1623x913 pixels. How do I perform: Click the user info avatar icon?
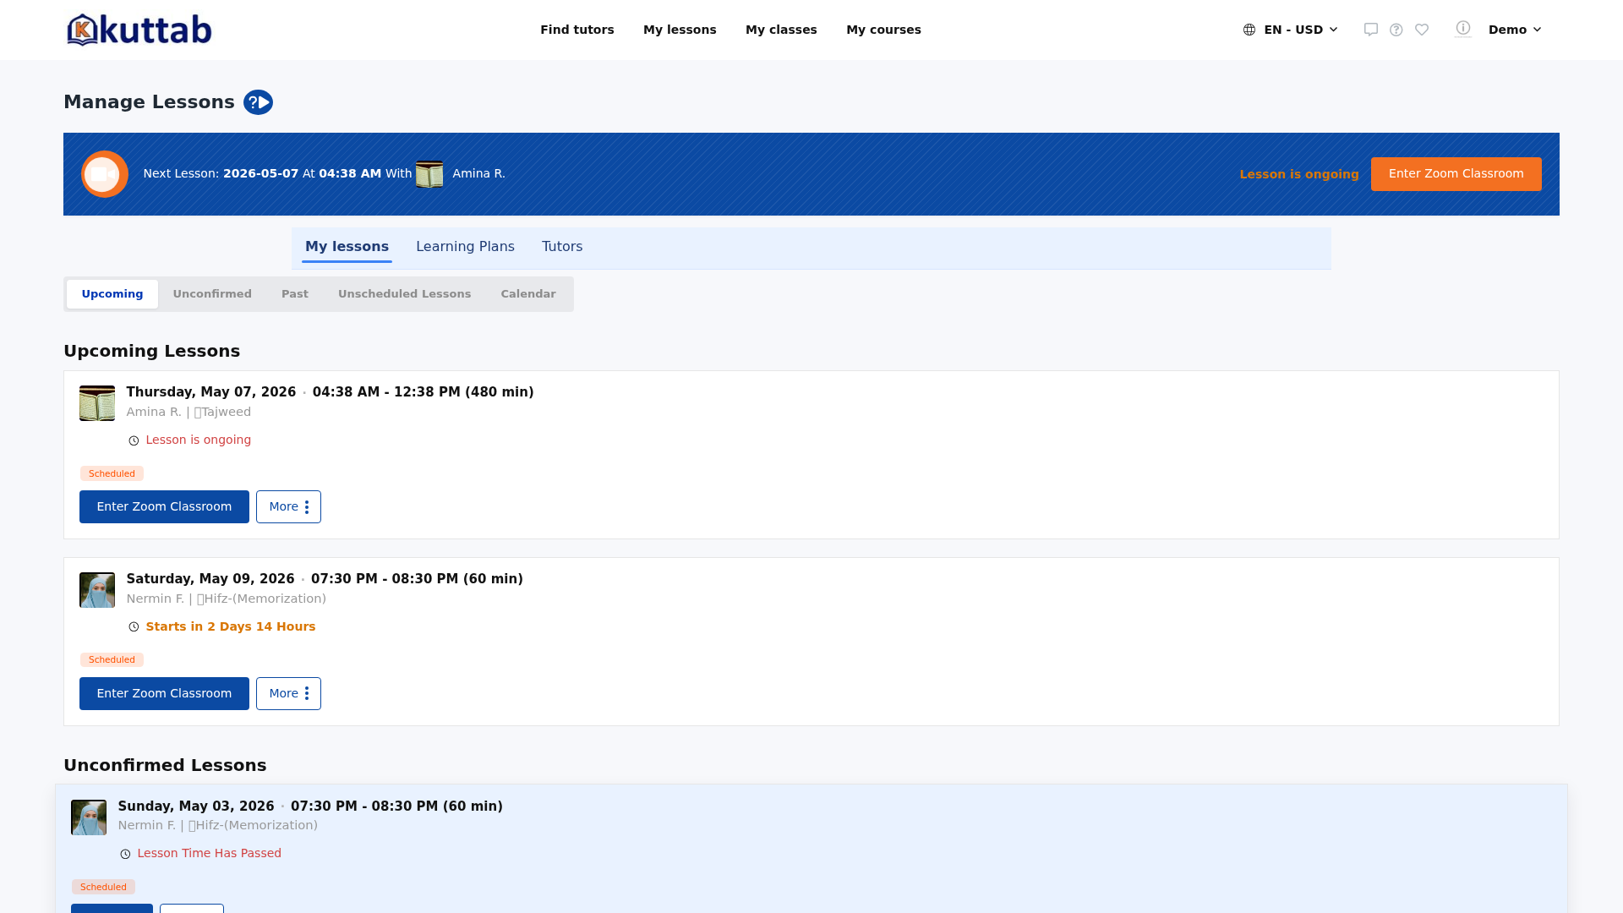[1463, 29]
